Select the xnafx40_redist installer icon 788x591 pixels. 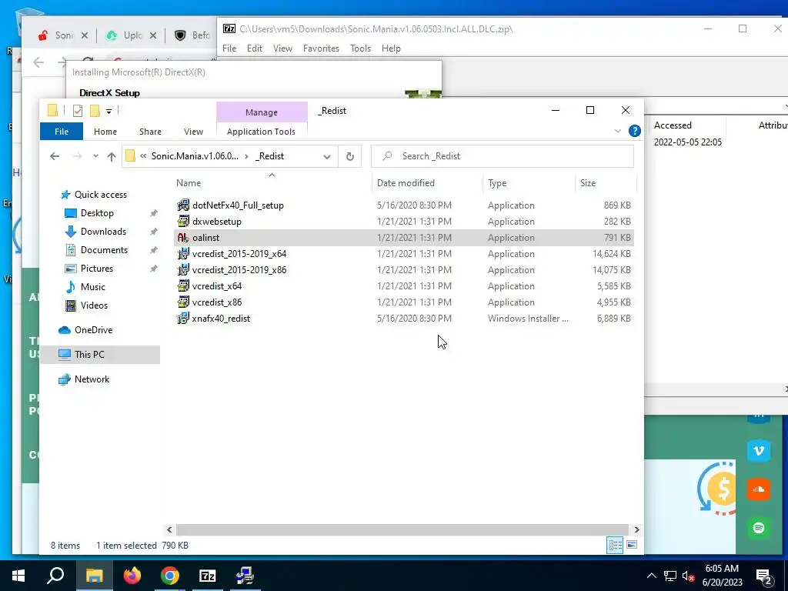click(183, 318)
